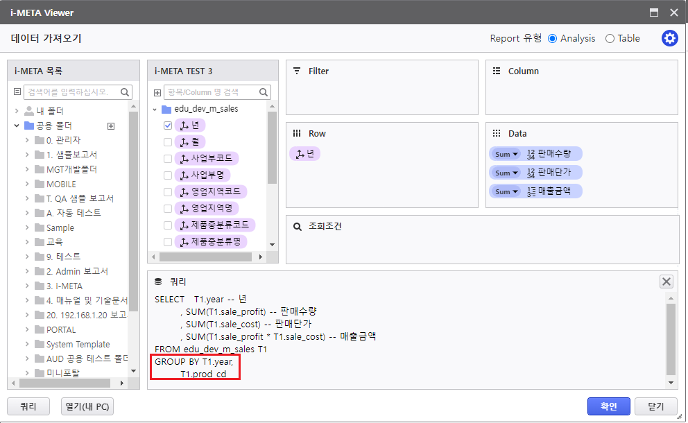Select the Analysis report type radio
Screen dimensions: 688x423
[x=552, y=39]
